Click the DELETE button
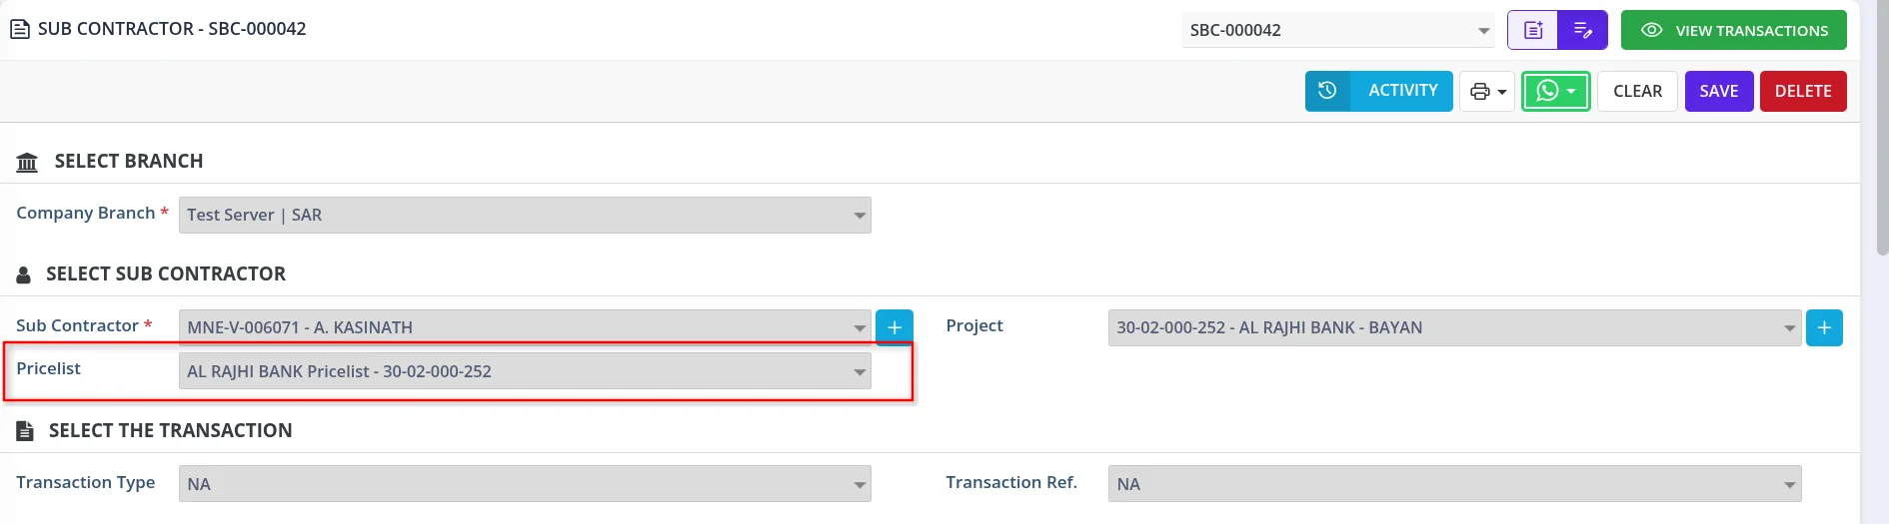Screen dimensions: 1889x524 click(x=1803, y=91)
